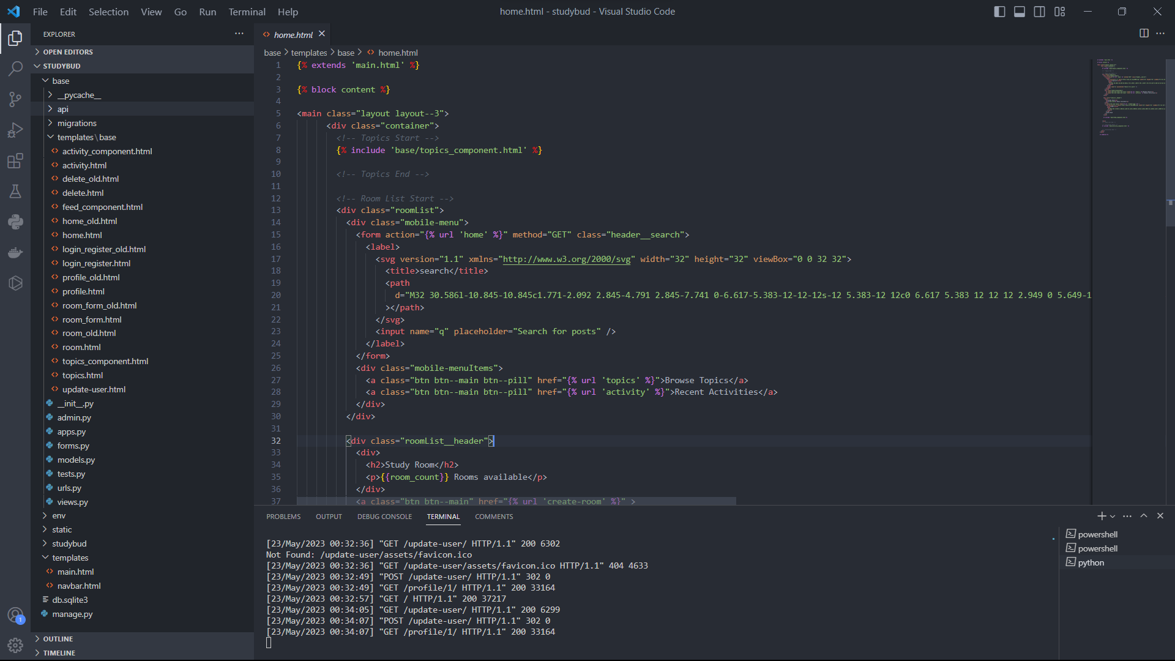
Task: Open the Run and Debug view
Action: [x=15, y=130]
